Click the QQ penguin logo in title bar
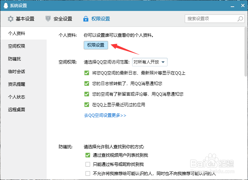Viewport: 248px width, 180px height. click(6, 6)
